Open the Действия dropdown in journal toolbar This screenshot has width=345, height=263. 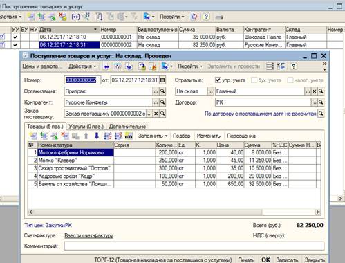click(x=10, y=17)
